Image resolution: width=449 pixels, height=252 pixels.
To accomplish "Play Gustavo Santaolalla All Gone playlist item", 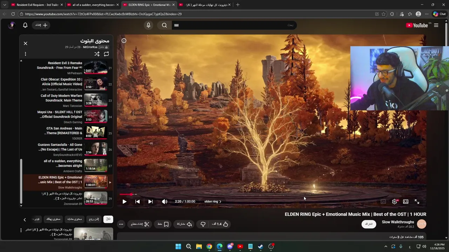I will 66,150.
